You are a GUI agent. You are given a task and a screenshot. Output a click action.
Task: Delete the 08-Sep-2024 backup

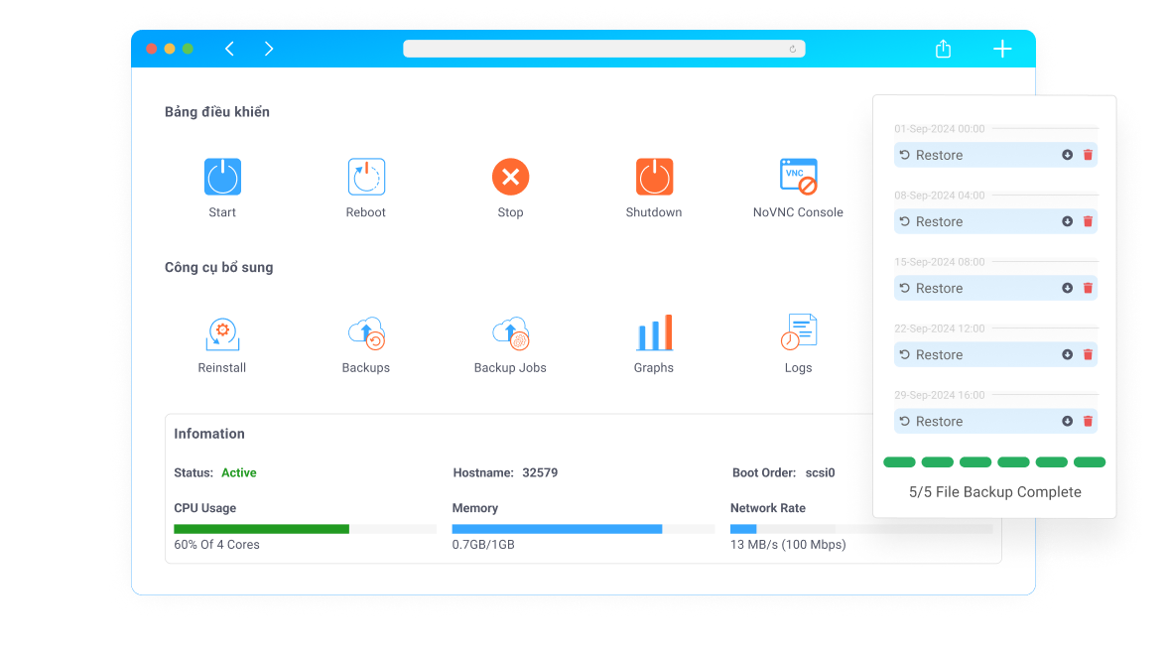pyautogui.click(x=1089, y=221)
